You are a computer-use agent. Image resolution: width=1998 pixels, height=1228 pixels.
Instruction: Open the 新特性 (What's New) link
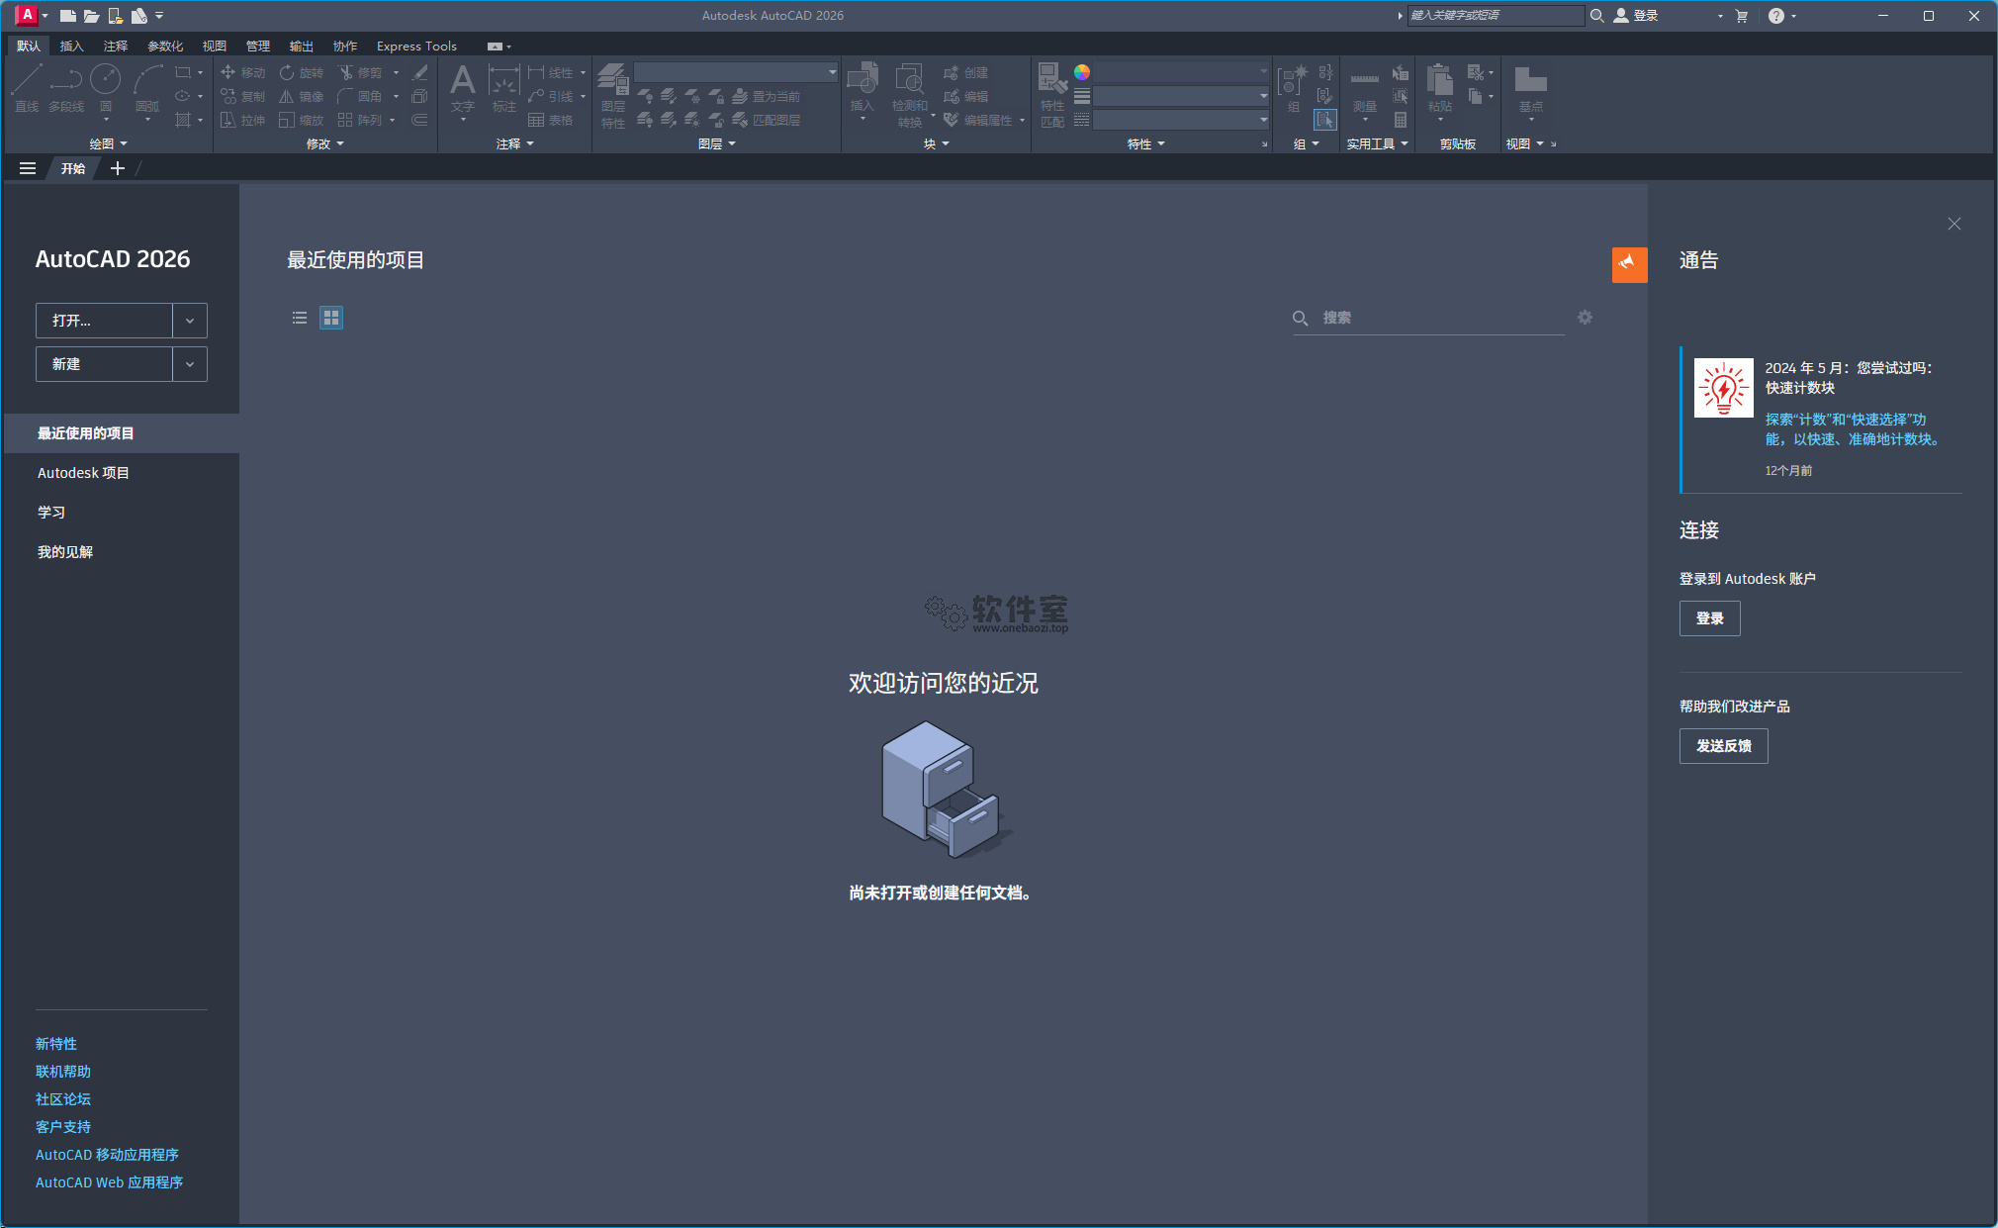[56, 1044]
